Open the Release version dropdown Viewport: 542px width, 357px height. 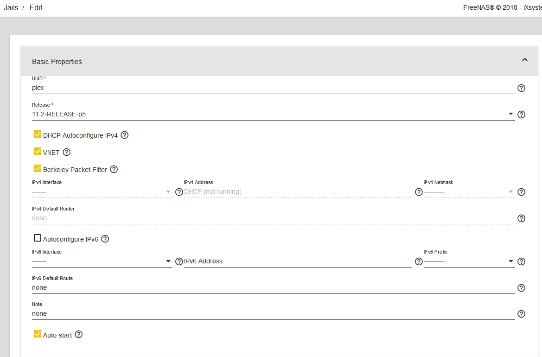click(273, 114)
